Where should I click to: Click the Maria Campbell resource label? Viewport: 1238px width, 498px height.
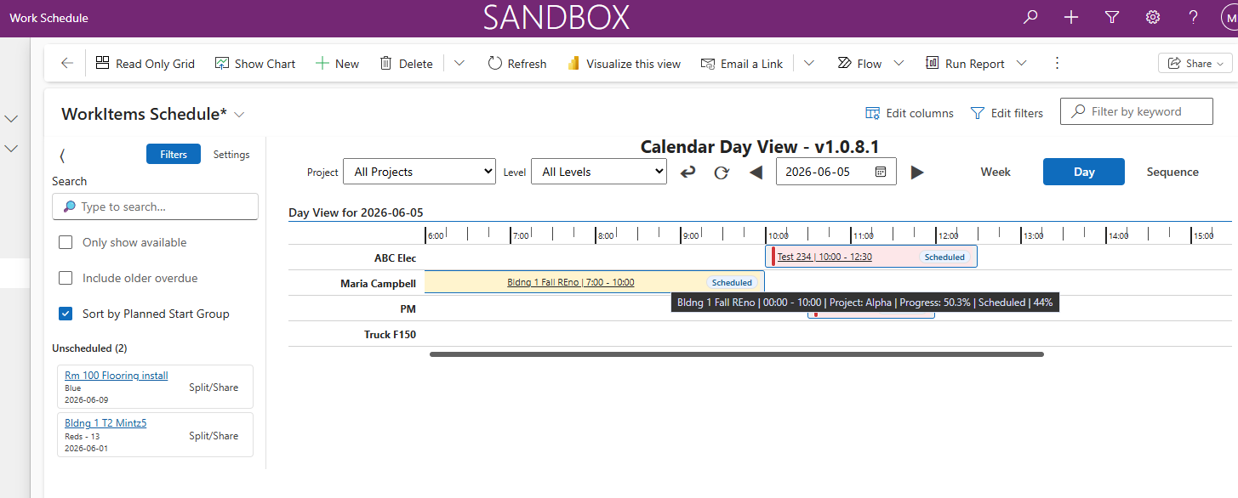coord(378,283)
